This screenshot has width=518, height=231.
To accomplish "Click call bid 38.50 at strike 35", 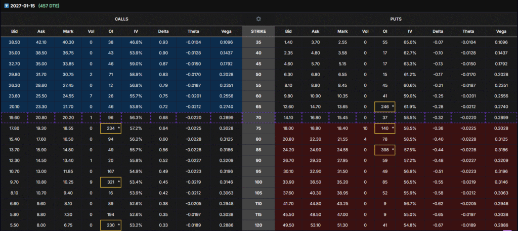I will coord(14,43).
